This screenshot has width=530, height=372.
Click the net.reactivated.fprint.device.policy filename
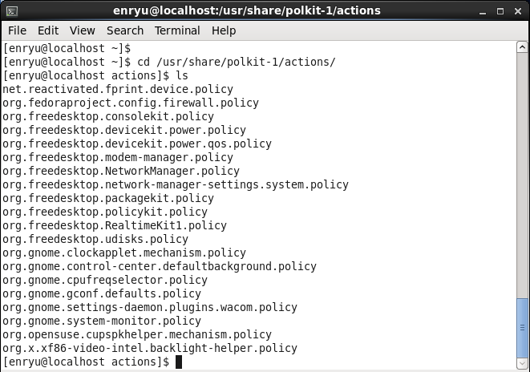tap(118, 89)
